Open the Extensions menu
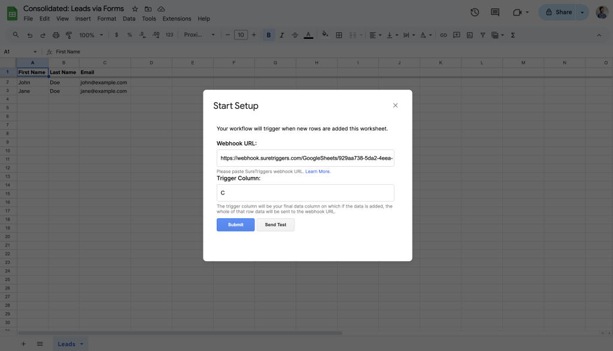 [177, 19]
